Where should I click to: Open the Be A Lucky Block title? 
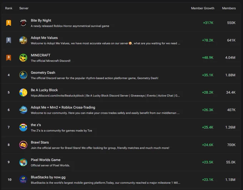click(44, 90)
